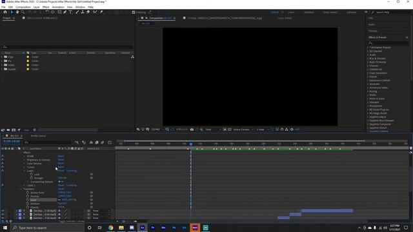Click the project flowchart icon in Project panel
413x232 pixels.
pyautogui.click(x=132, y=57)
